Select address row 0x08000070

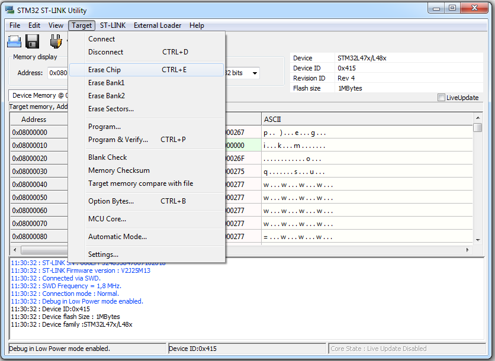tap(38, 224)
